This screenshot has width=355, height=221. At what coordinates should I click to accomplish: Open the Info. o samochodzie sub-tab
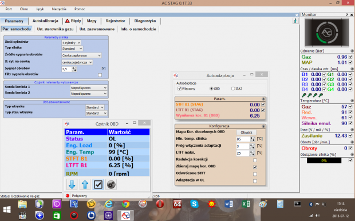click(138, 29)
